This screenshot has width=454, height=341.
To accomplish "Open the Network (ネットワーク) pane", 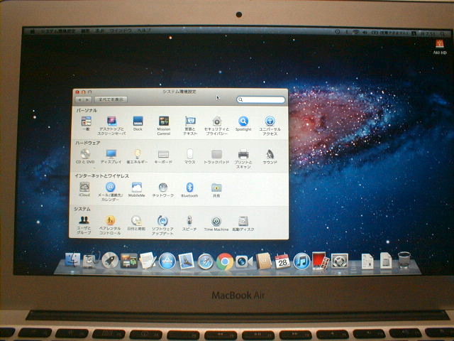I will (x=163, y=190).
